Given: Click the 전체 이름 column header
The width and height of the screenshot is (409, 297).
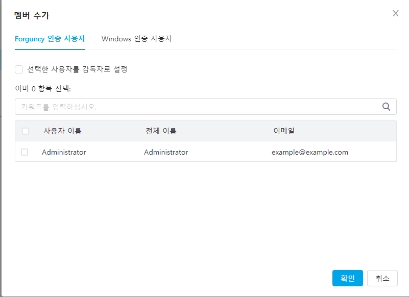Looking at the screenshot, I should click(161, 131).
